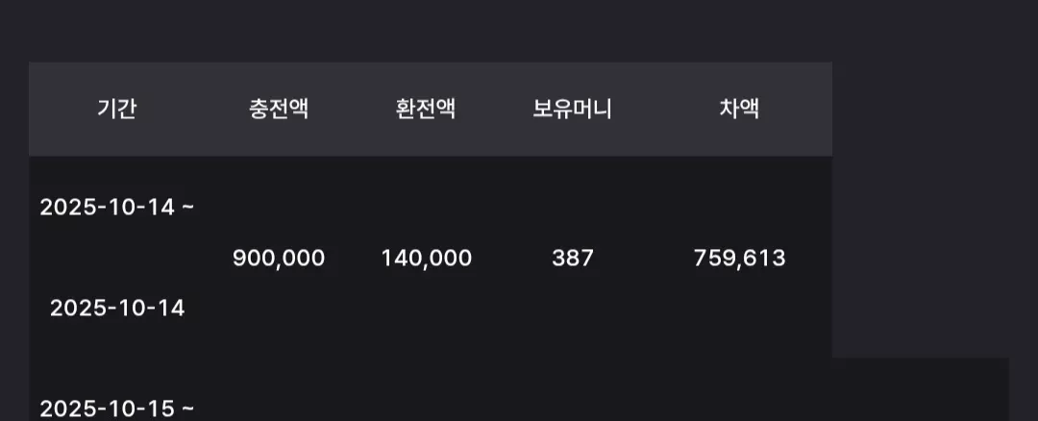Click the 387 held money value
Screen dimensions: 1038x421
573,259
